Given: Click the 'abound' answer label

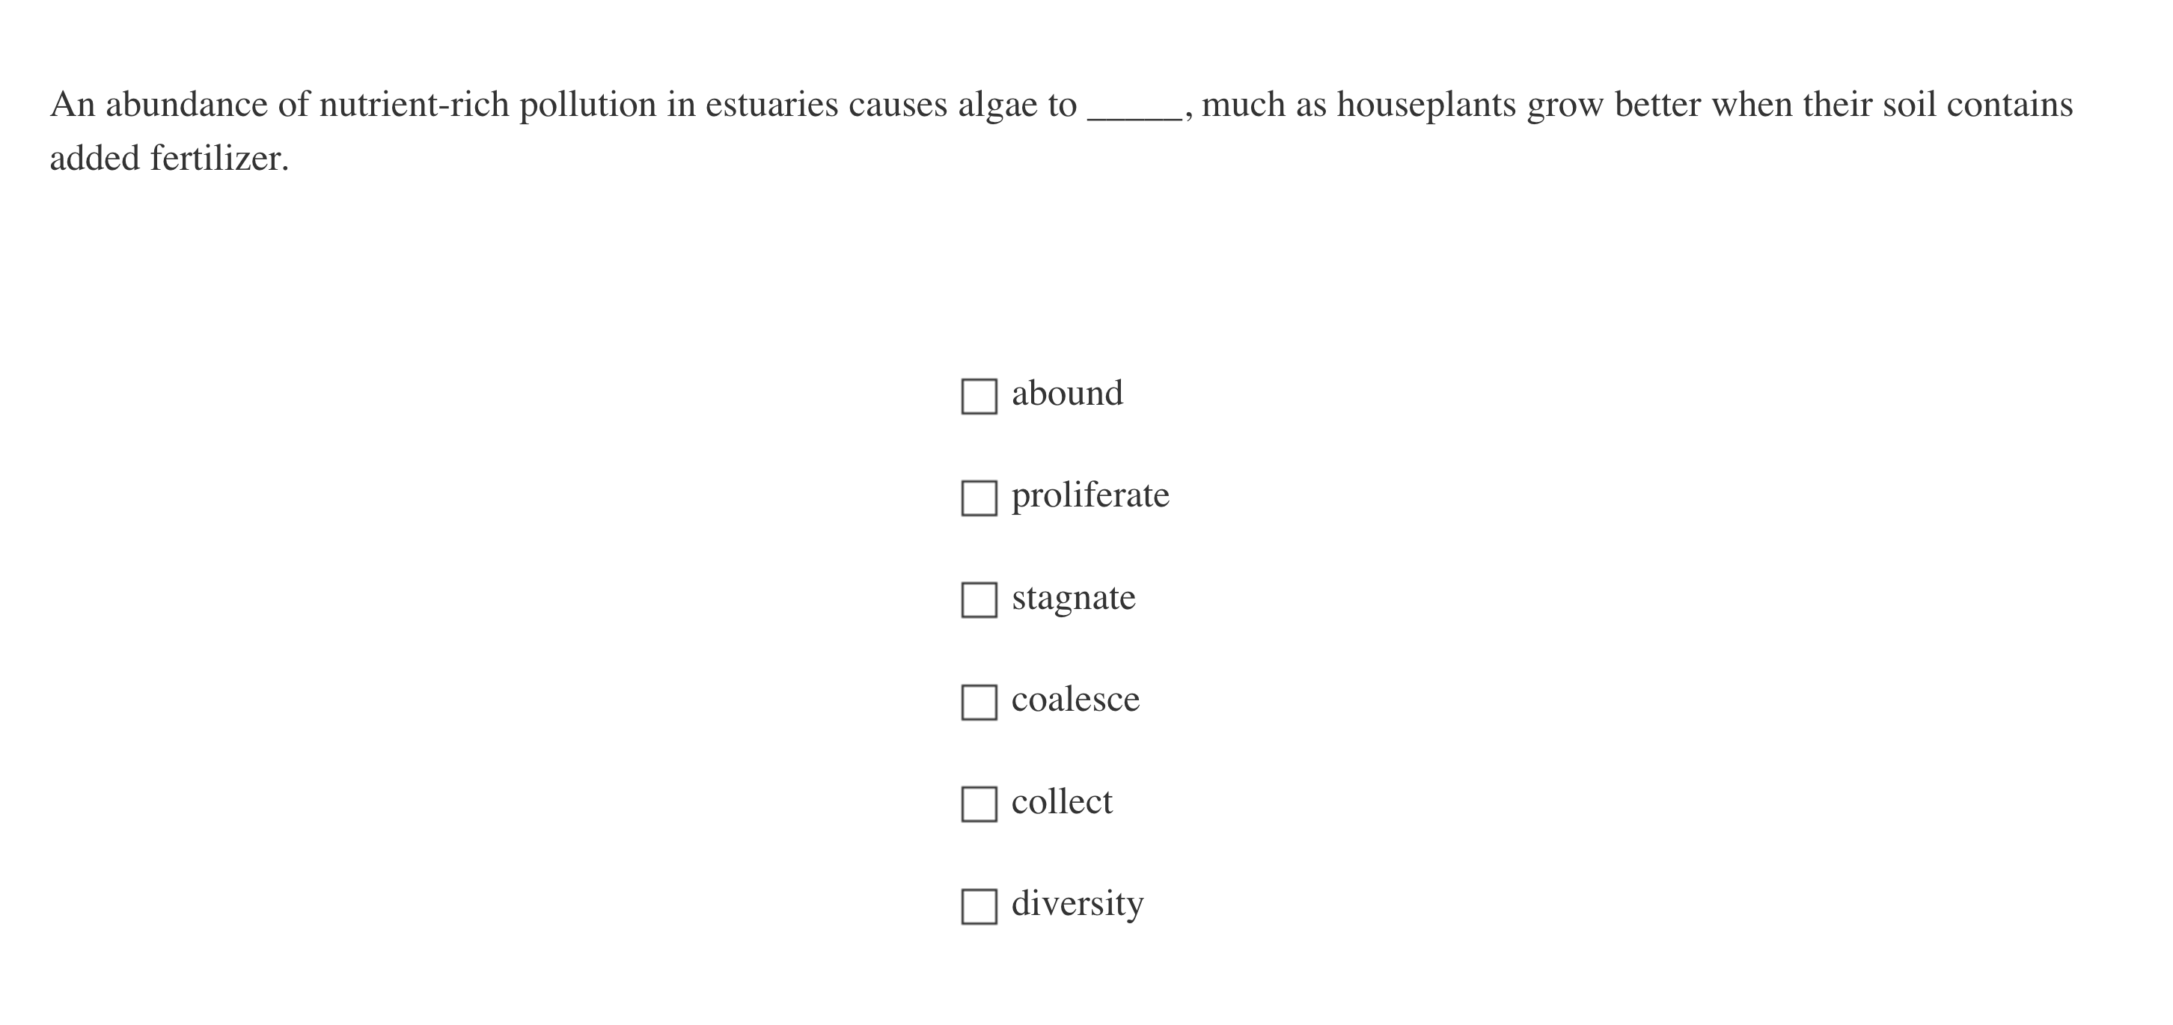Looking at the screenshot, I should [1067, 393].
